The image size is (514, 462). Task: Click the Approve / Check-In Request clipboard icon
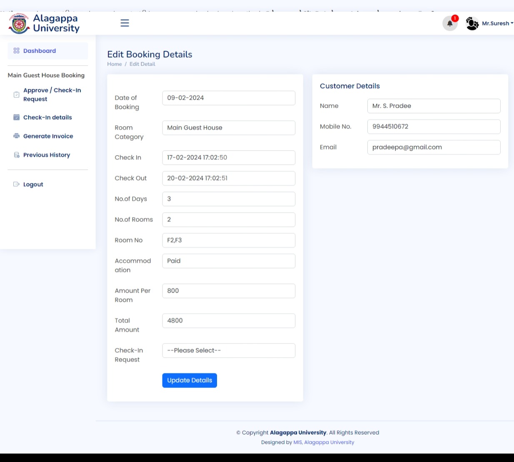point(16,94)
